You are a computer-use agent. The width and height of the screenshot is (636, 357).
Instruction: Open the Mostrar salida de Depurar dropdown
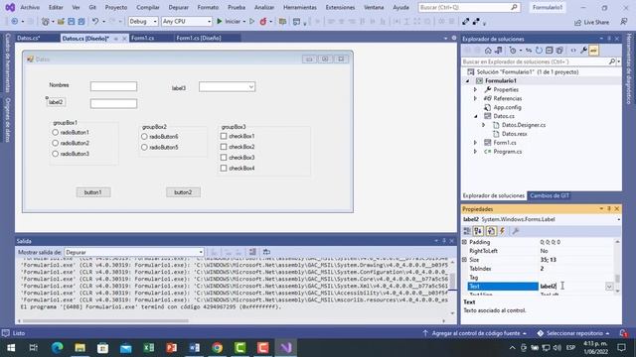pyautogui.click(x=134, y=252)
